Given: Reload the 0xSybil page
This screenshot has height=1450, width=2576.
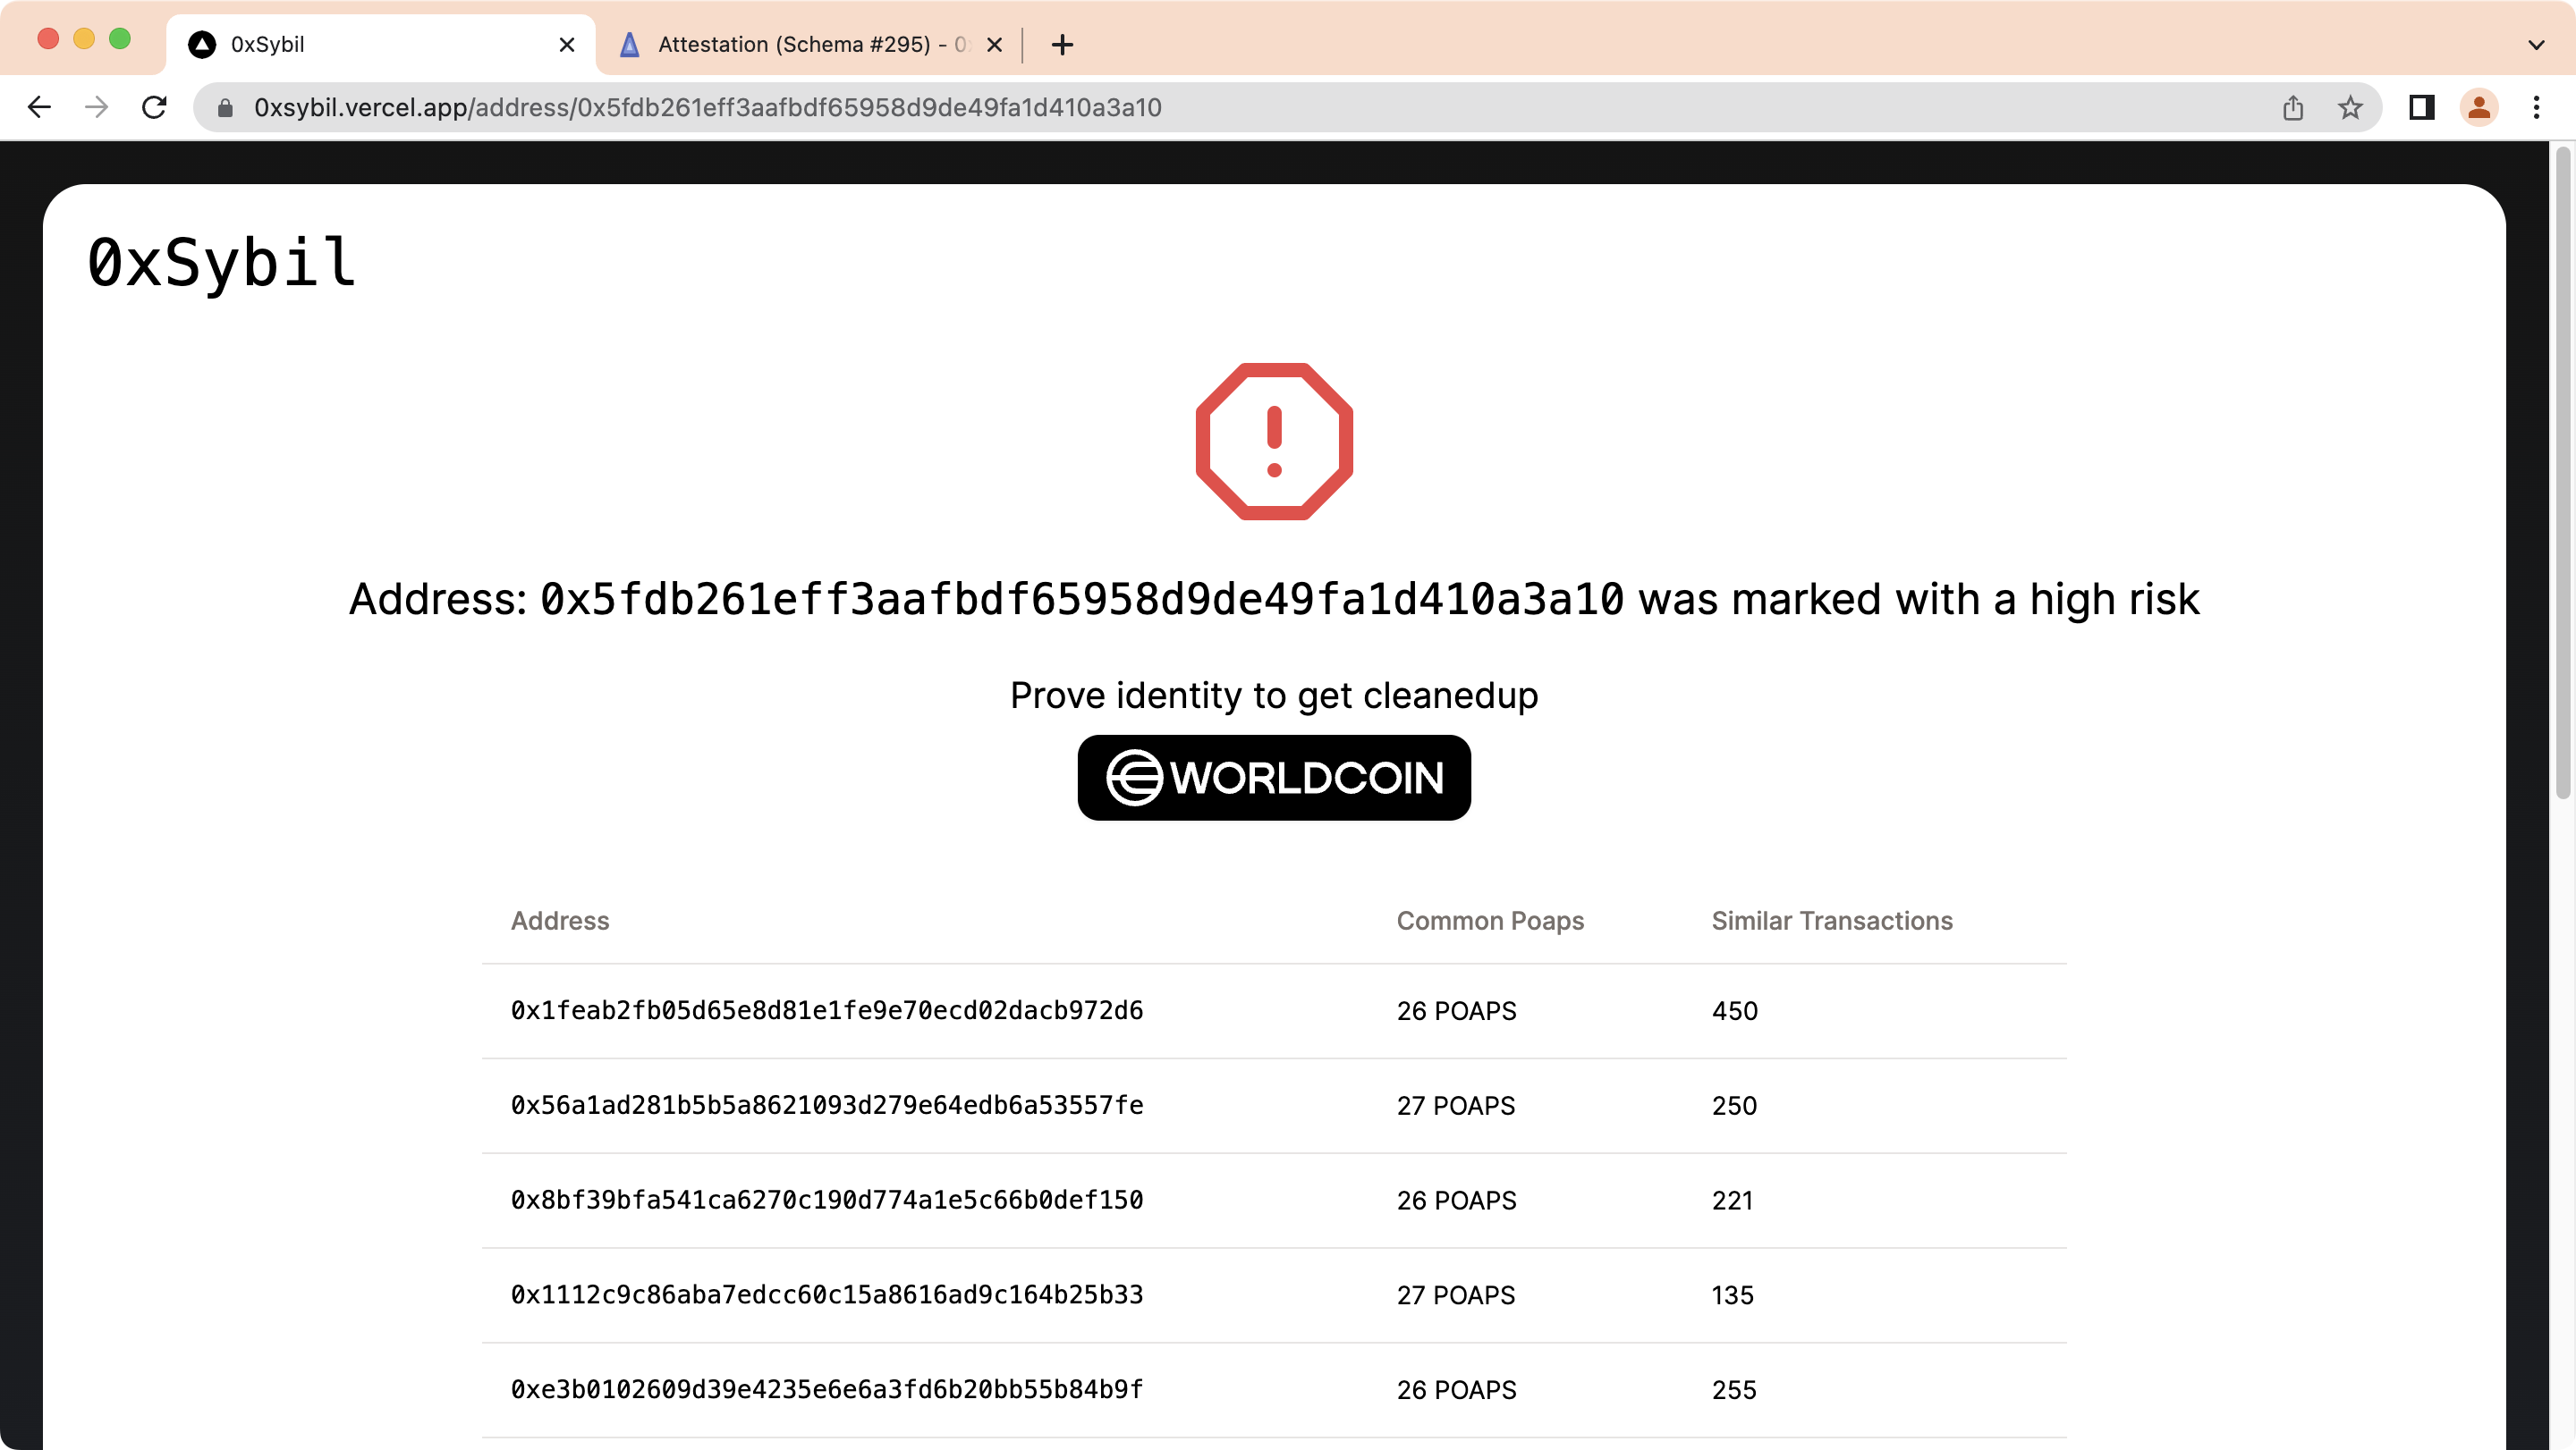Looking at the screenshot, I should pyautogui.click(x=154, y=107).
